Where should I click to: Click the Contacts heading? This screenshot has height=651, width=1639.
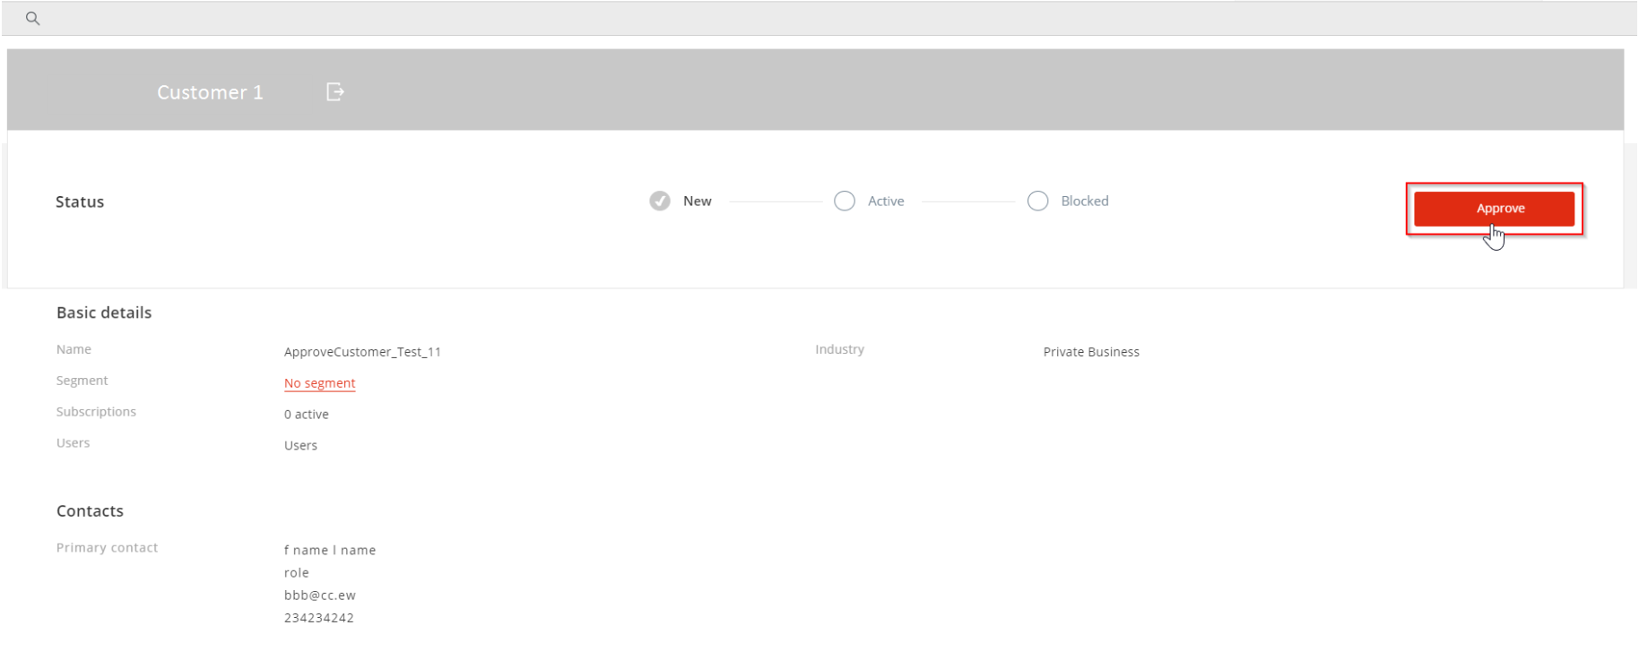[x=90, y=511]
